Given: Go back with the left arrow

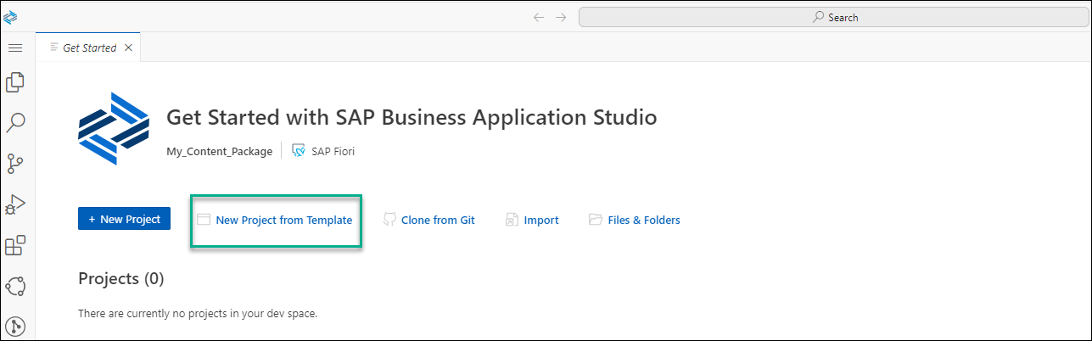Looking at the screenshot, I should coord(538,17).
